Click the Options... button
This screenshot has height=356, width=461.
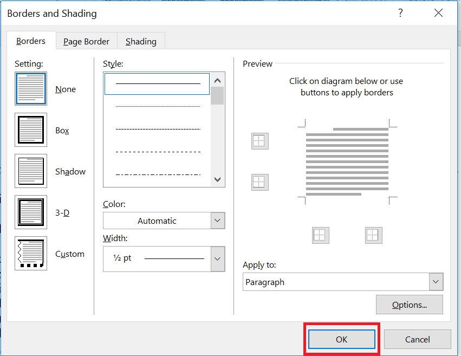(409, 305)
